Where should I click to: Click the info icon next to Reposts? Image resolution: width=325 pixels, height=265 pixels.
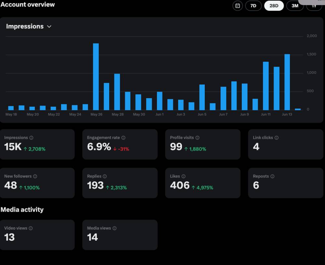pos(272,176)
